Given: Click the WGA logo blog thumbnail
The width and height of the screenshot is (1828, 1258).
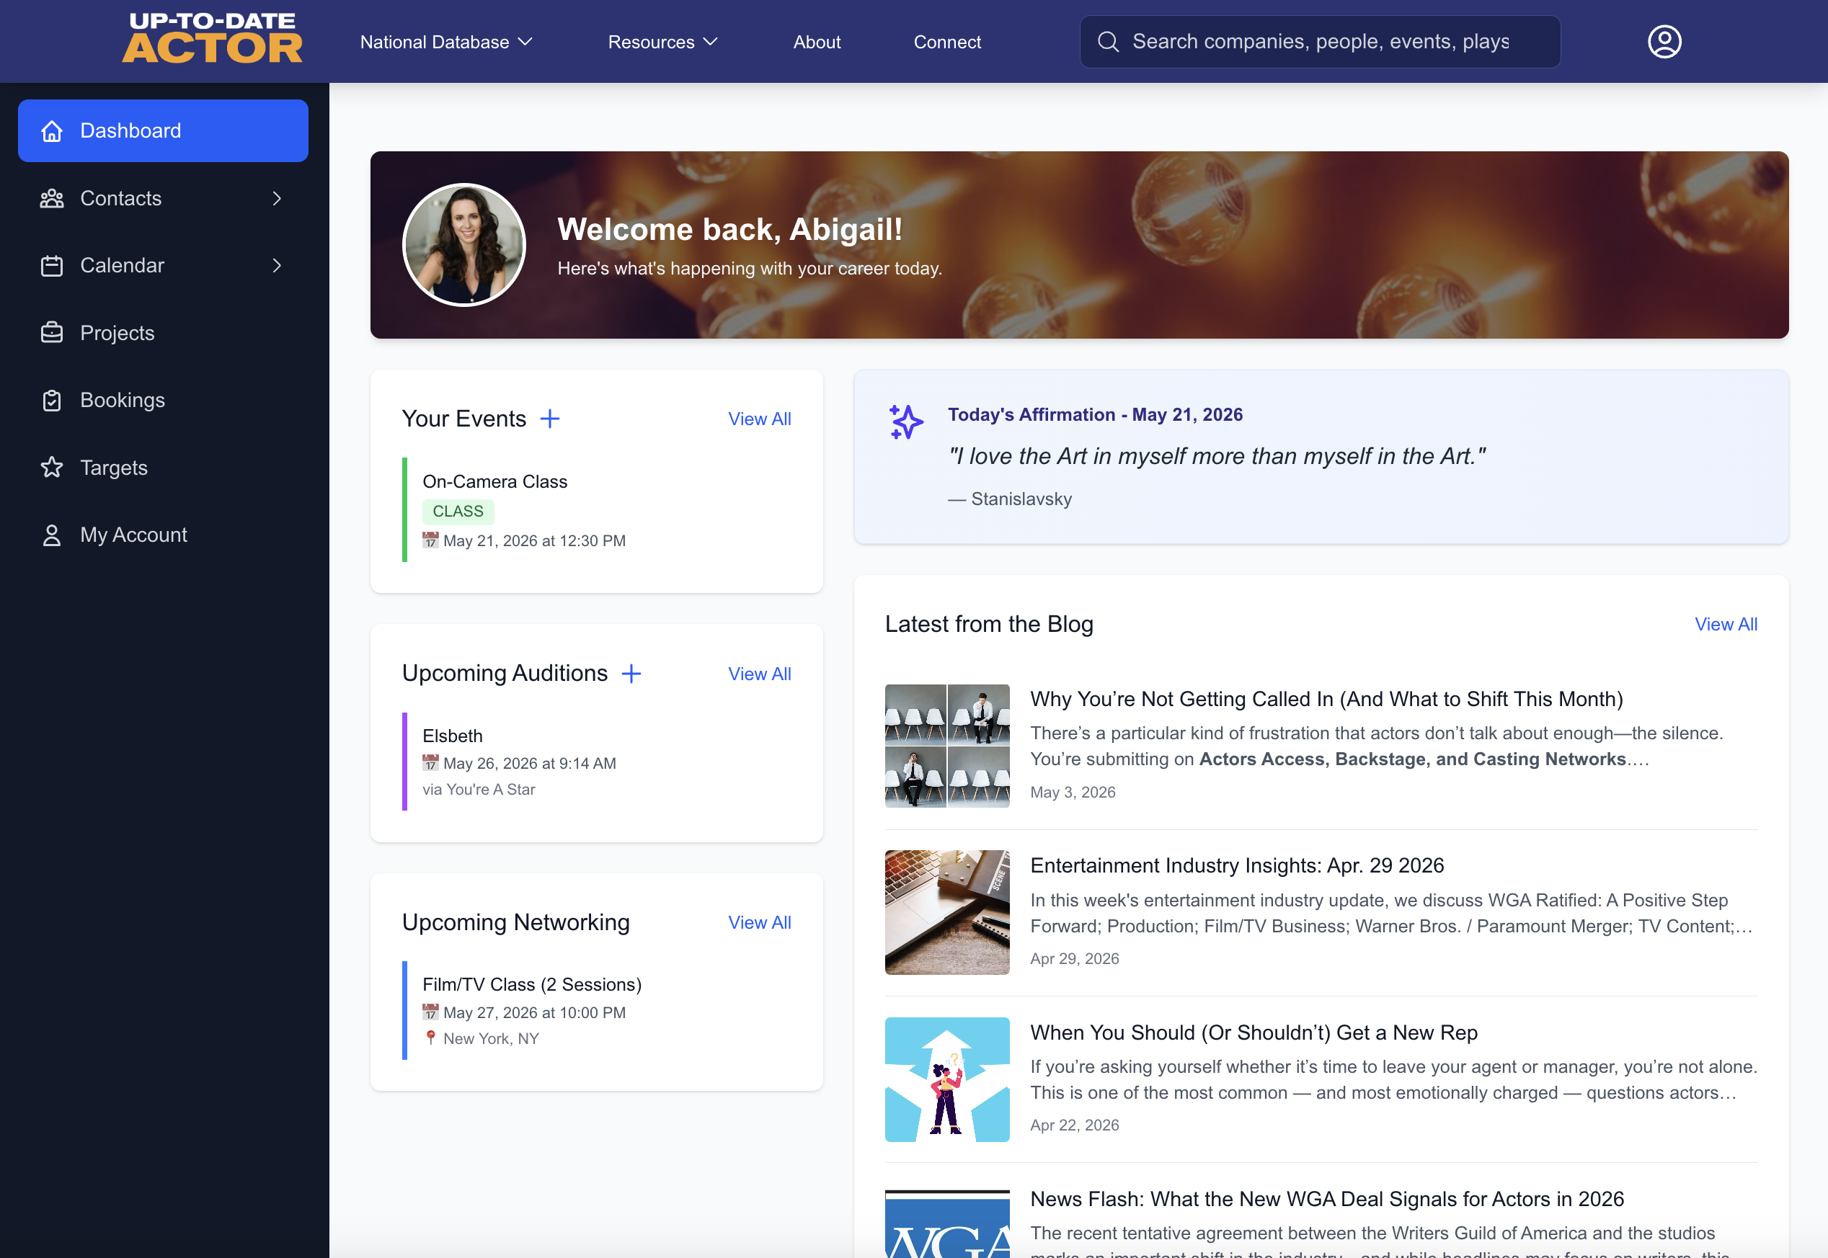Looking at the screenshot, I should (947, 1224).
